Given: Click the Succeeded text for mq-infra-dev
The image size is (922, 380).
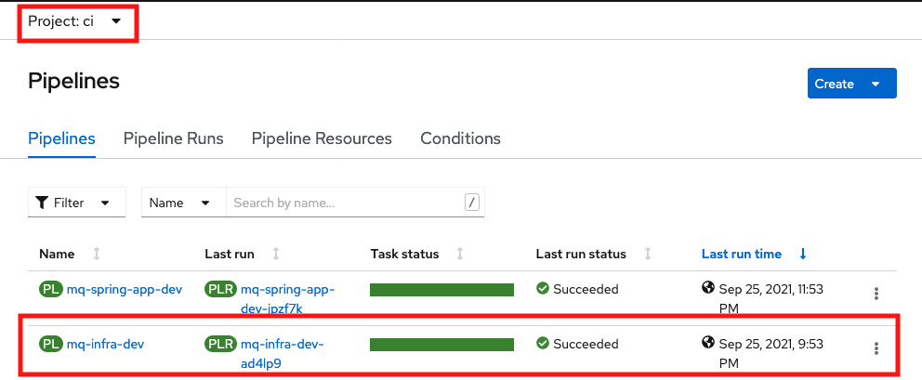Looking at the screenshot, I should point(586,344).
